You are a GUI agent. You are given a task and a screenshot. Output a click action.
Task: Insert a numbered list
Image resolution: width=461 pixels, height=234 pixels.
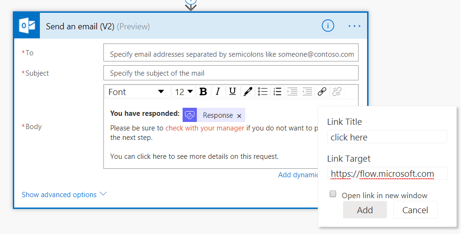point(277,92)
